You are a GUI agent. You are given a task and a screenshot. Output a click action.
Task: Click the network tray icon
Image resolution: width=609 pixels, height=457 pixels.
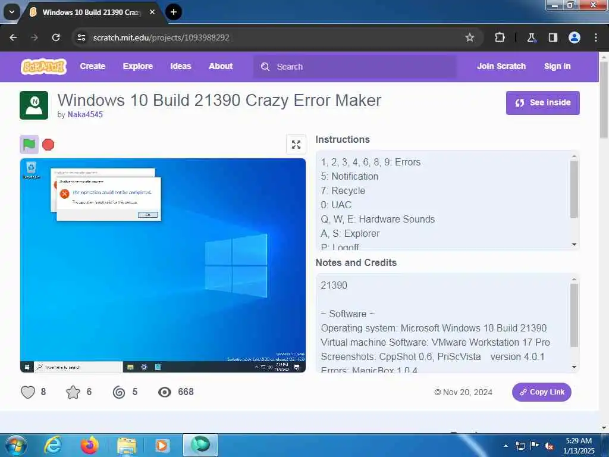520,446
